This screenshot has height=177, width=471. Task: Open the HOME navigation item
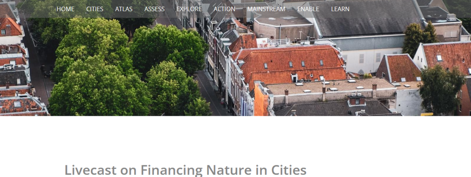65,9
